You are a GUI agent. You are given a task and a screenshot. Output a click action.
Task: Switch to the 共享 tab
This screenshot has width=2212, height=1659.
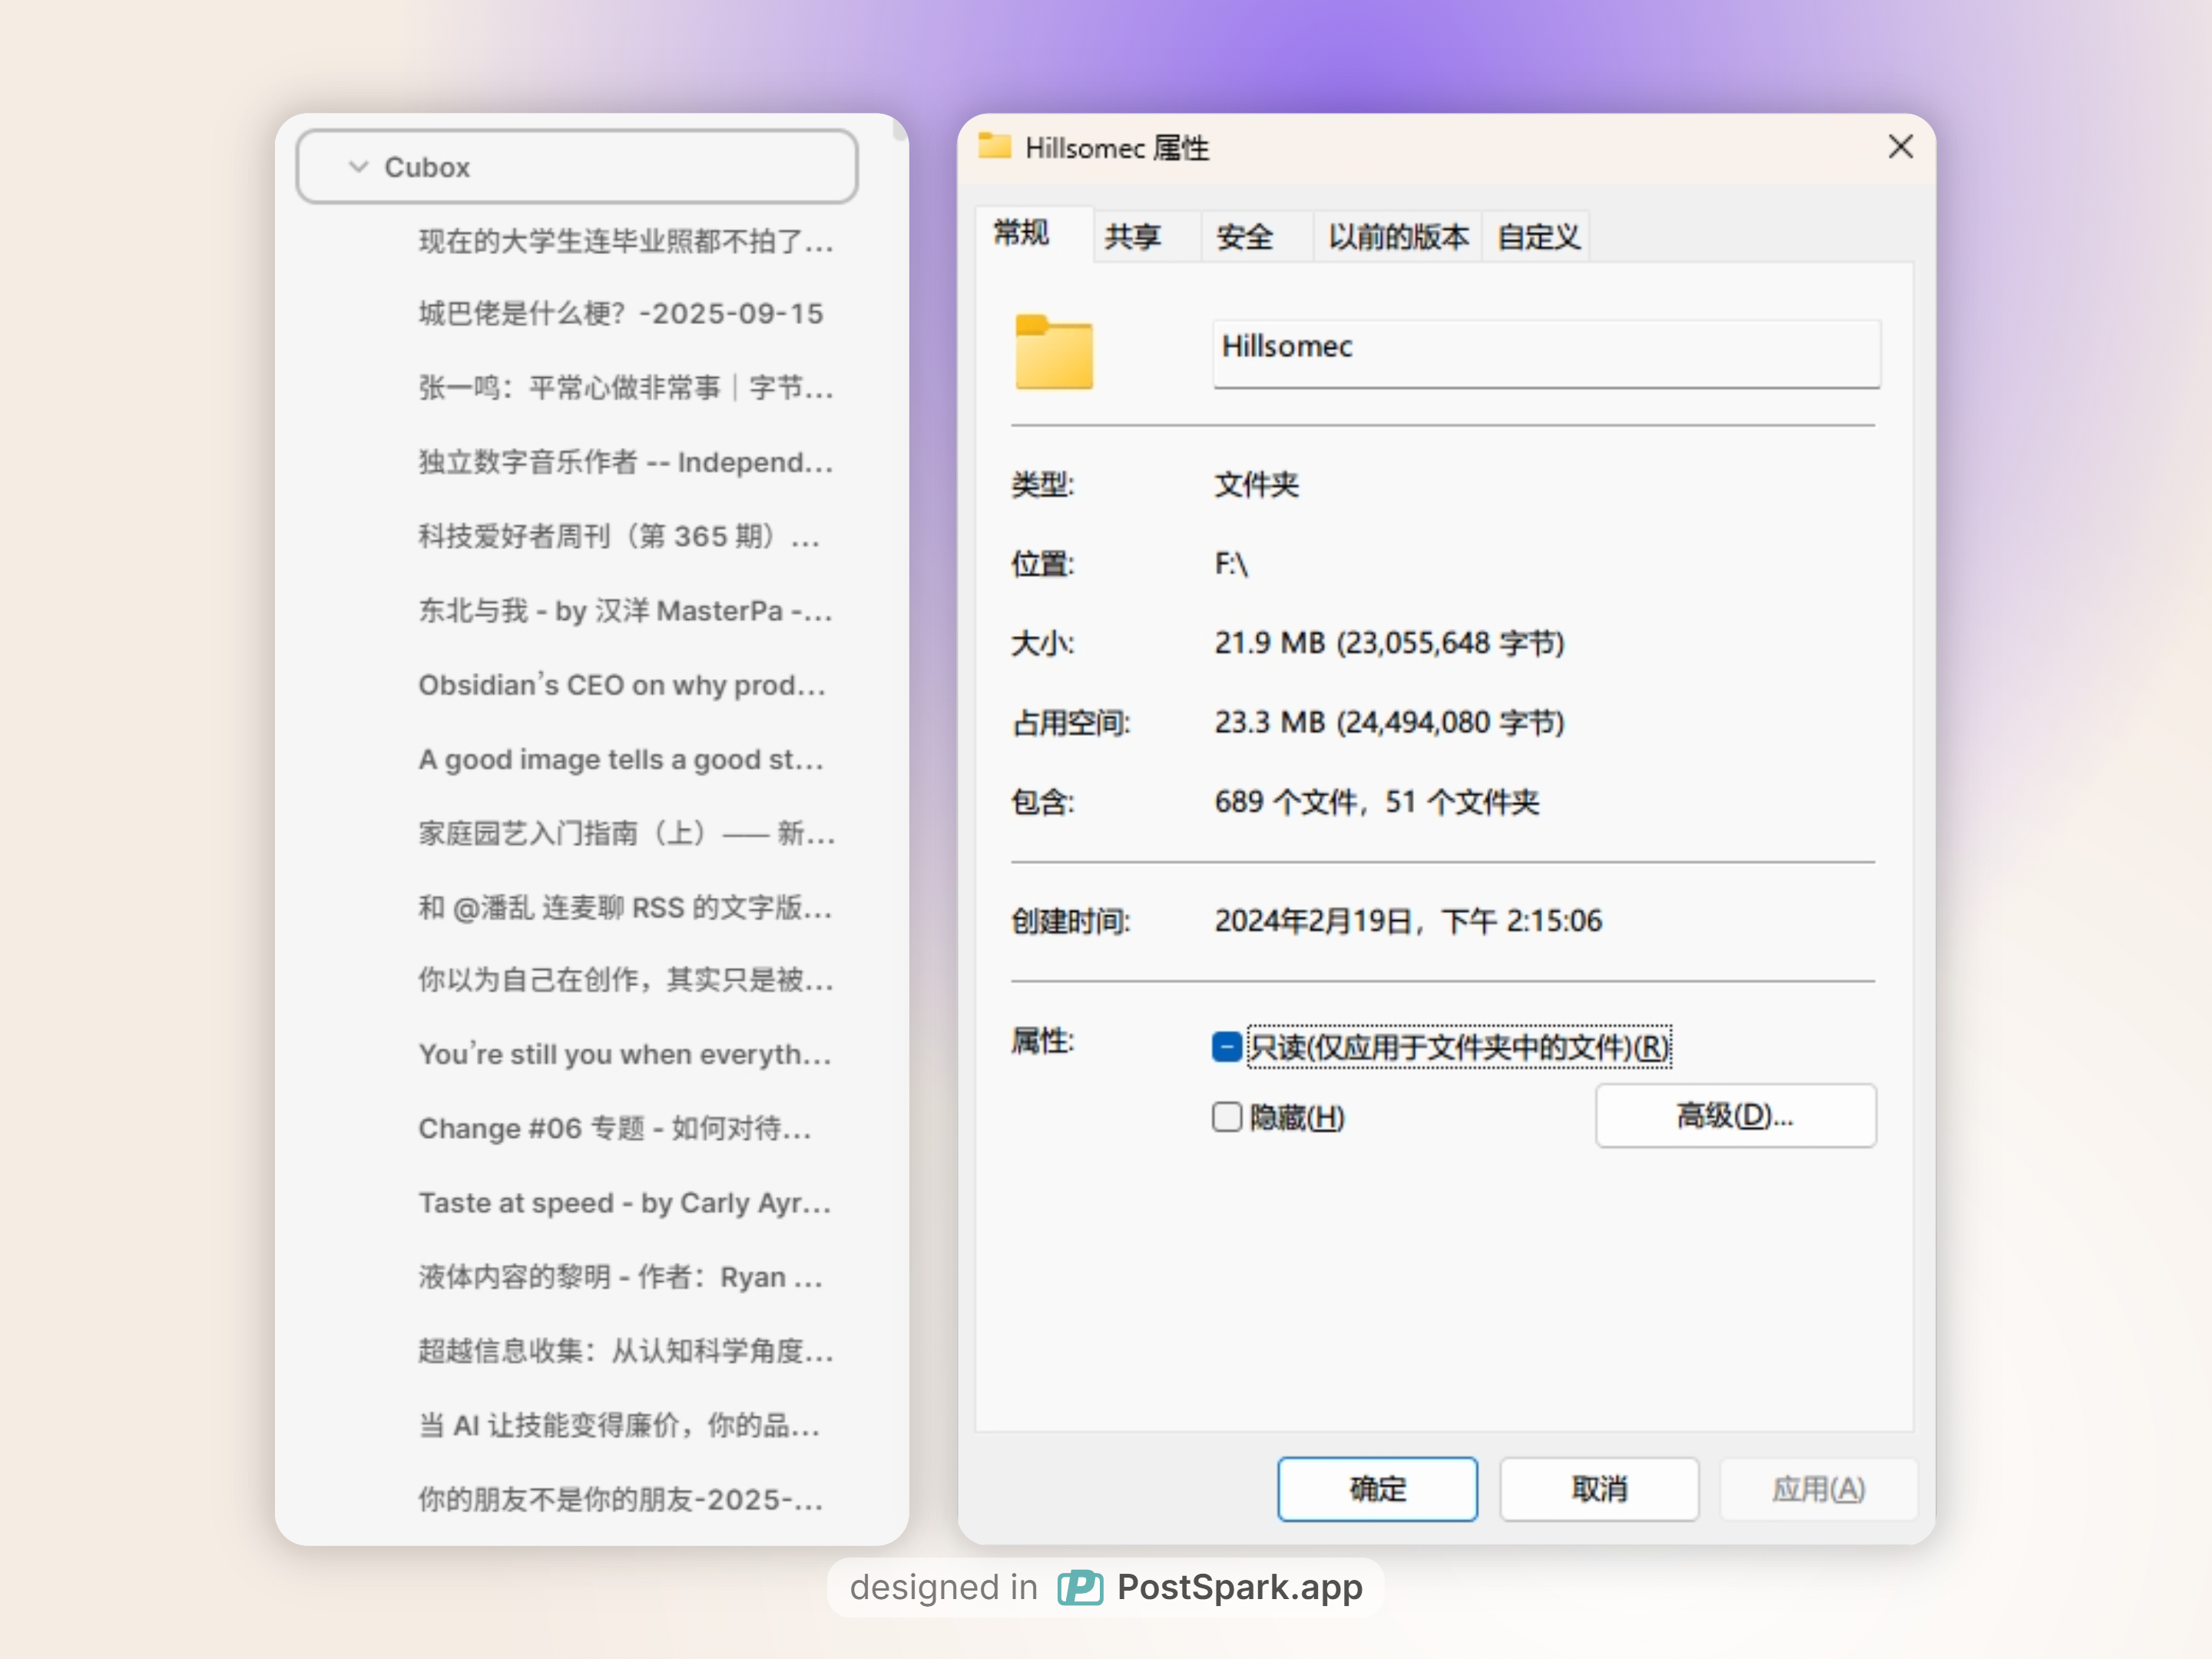coord(1132,237)
